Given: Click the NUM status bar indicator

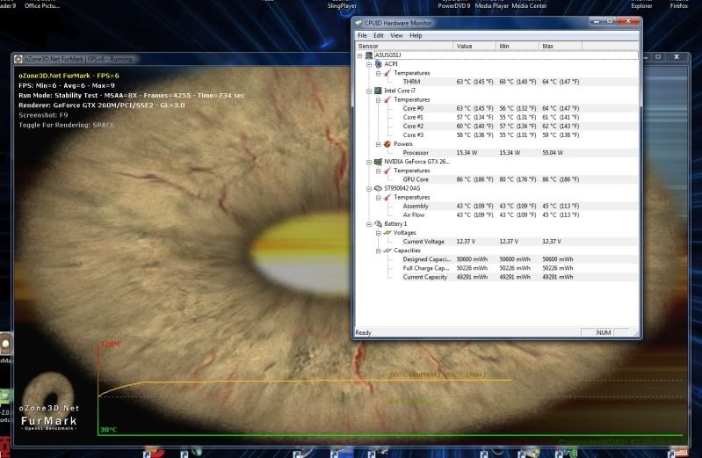Looking at the screenshot, I should click(x=604, y=332).
